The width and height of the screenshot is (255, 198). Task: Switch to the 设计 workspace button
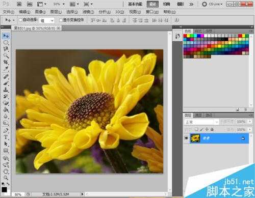[152, 4]
